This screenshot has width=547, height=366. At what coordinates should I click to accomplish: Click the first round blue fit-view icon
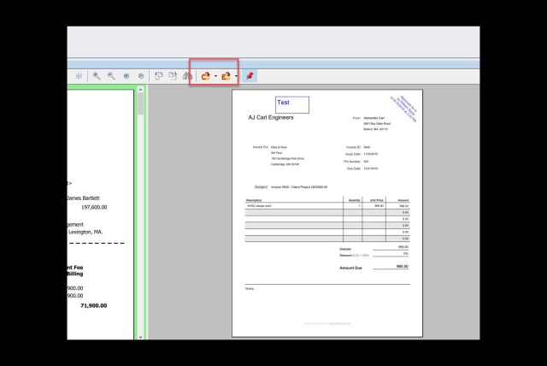(126, 76)
